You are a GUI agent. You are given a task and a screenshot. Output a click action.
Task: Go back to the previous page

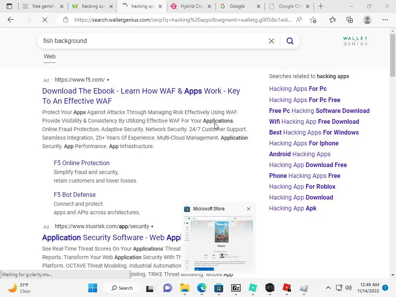click(10, 20)
